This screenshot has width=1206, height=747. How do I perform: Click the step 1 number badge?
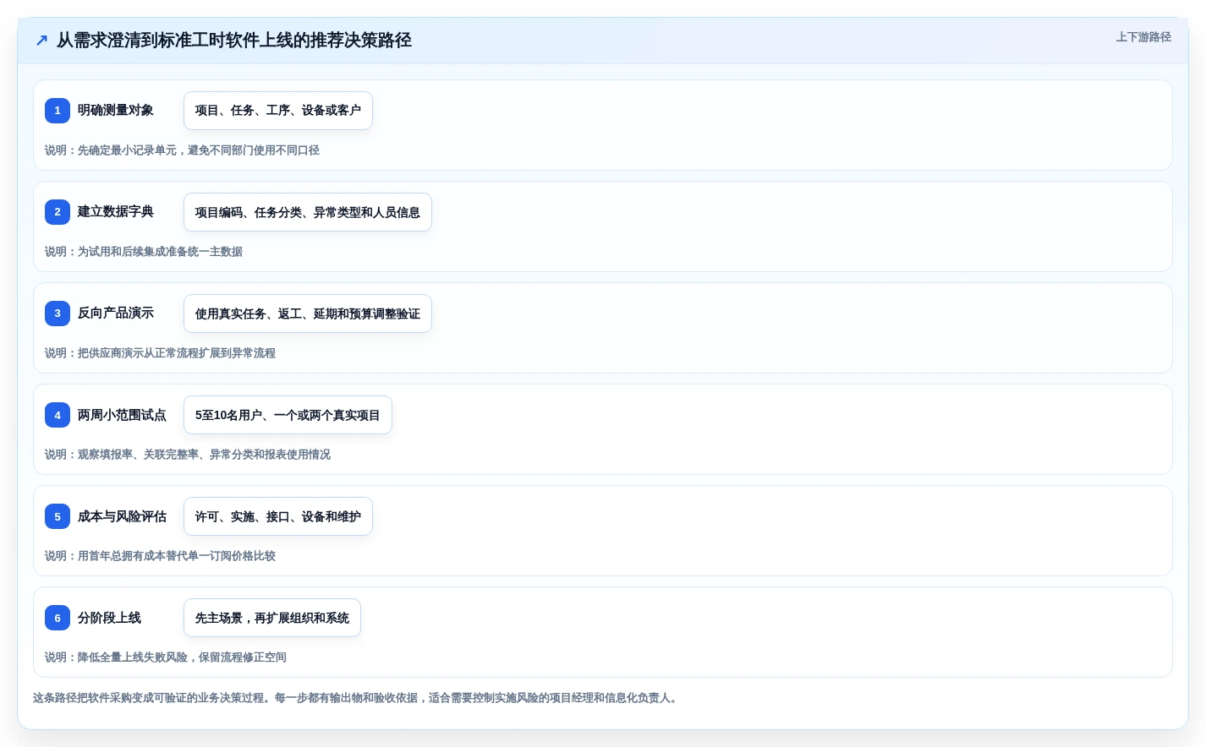tap(58, 111)
